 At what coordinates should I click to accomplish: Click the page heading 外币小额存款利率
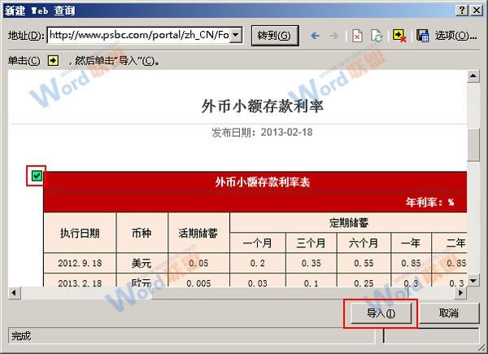click(262, 106)
